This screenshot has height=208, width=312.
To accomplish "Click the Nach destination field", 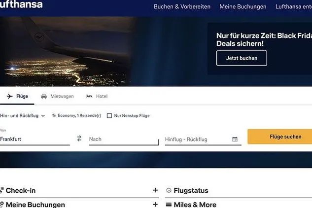I will pos(124,139).
